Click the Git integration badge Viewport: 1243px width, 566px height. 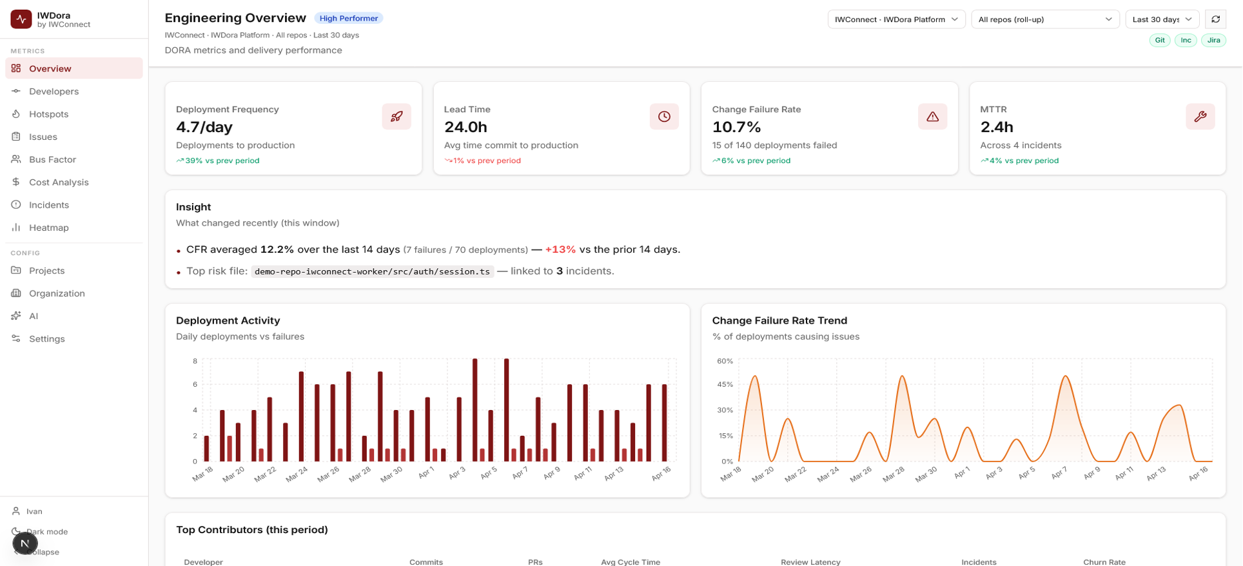click(1159, 40)
